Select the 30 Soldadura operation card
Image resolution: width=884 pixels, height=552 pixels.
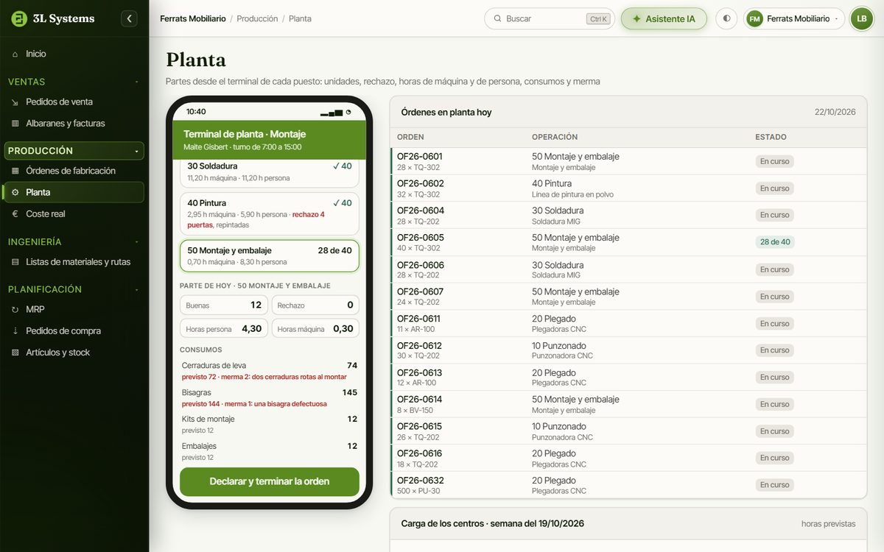tap(270, 173)
